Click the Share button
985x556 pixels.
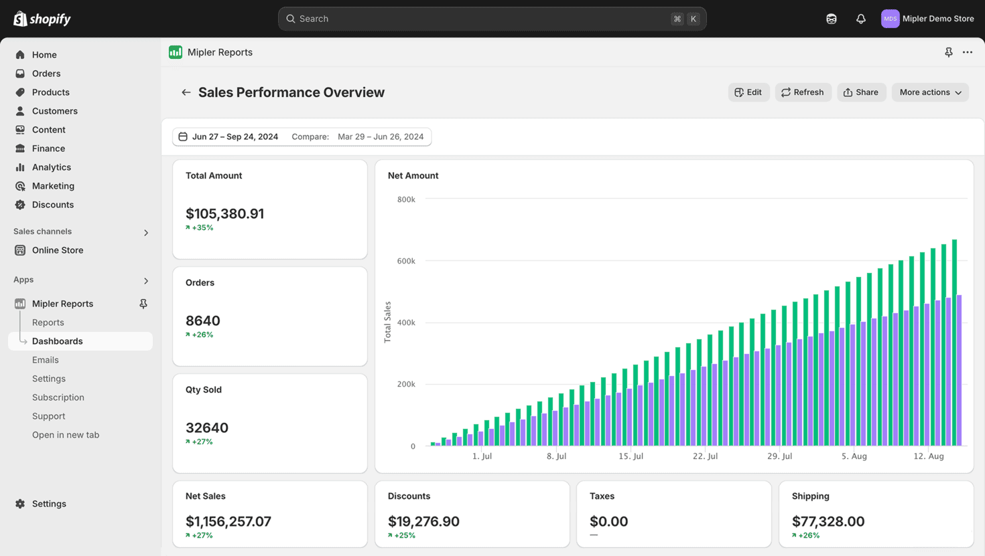tap(861, 92)
